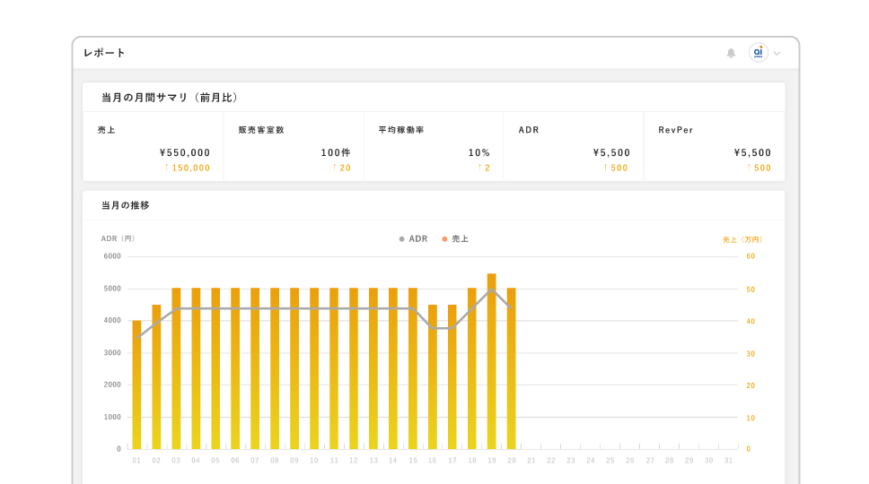
Task: Click the 当月の推移 heading
Action: click(x=126, y=205)
